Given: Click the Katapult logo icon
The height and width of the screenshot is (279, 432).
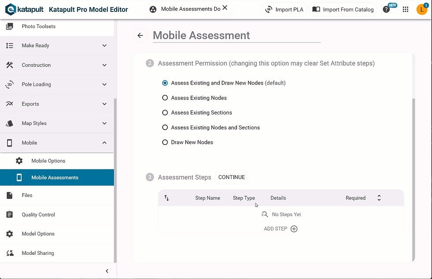Looking at the screenshot, I should [11, 9].
